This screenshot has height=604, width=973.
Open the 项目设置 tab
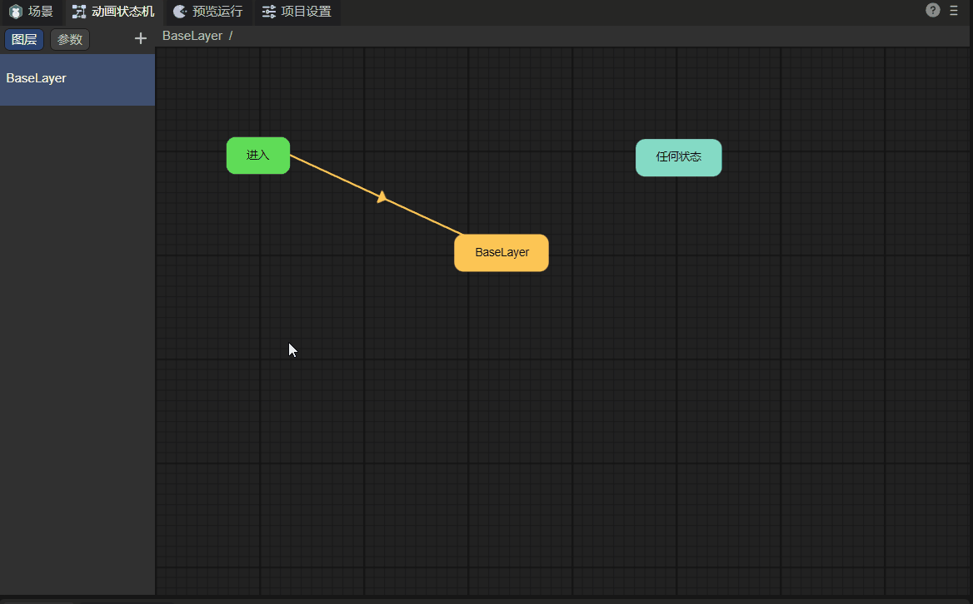(x=306, y=12)
